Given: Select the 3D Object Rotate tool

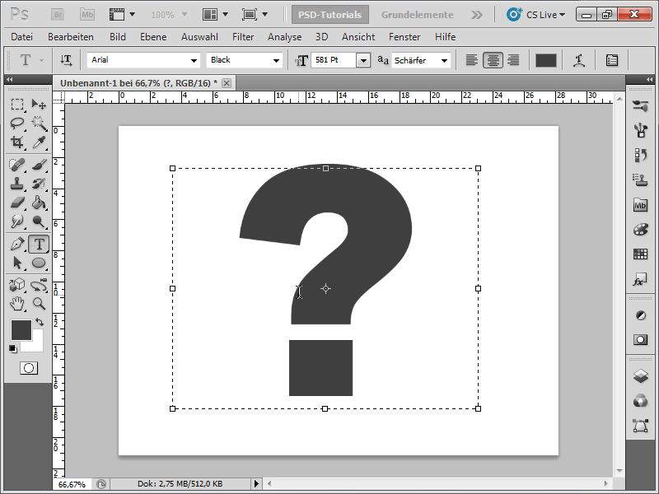Looking at the screenshot, I should (17, 285).
